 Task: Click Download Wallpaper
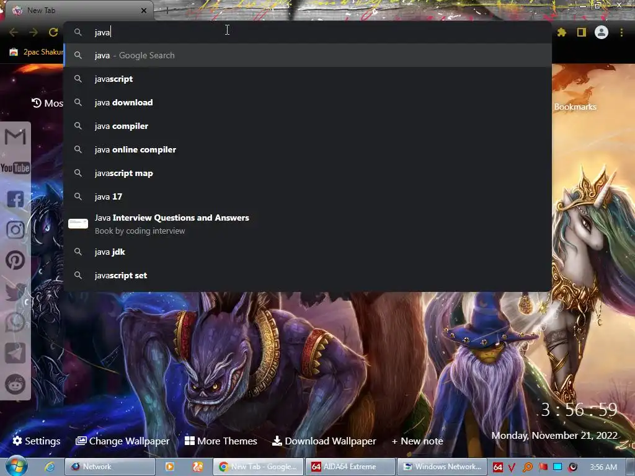(324, 441)
